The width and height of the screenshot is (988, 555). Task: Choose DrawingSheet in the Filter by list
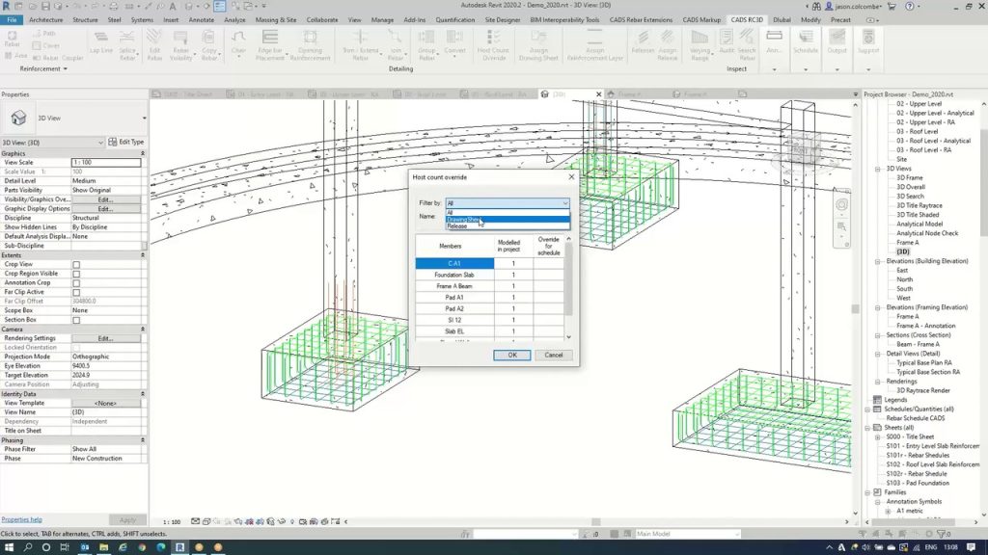click(464, 220)
